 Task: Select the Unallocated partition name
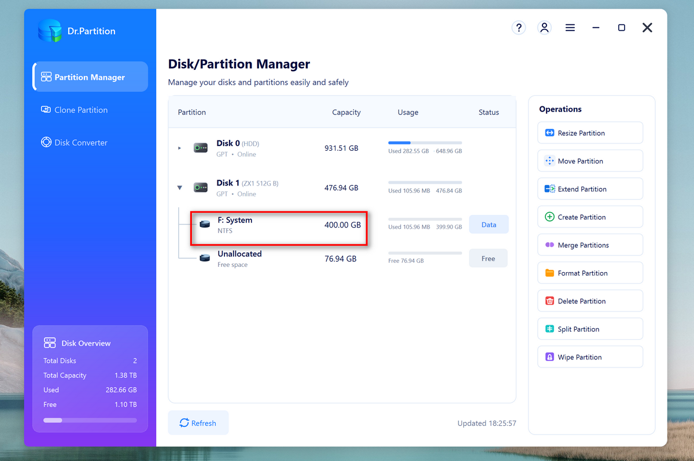click(x=239, y=254)
